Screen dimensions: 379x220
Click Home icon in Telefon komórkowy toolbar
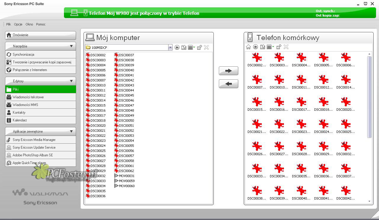tap(248, 47)
